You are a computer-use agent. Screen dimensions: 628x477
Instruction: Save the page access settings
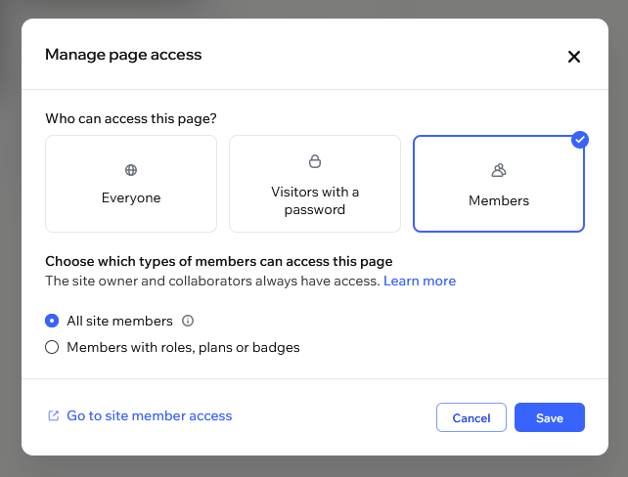tap(550, 417)
